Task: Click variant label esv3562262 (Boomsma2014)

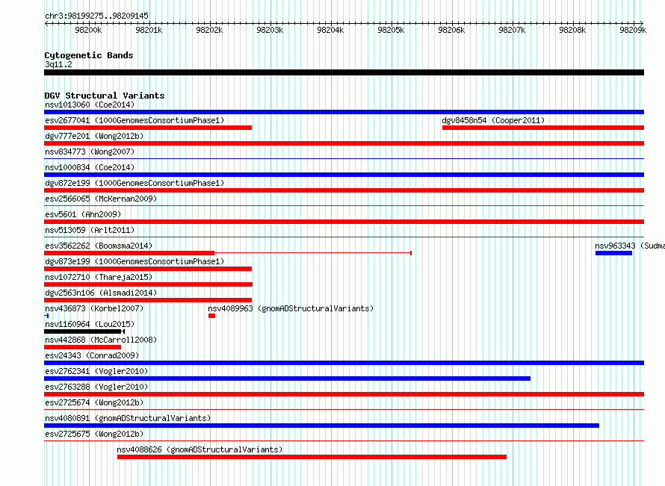Action: [x=99, y=246]
